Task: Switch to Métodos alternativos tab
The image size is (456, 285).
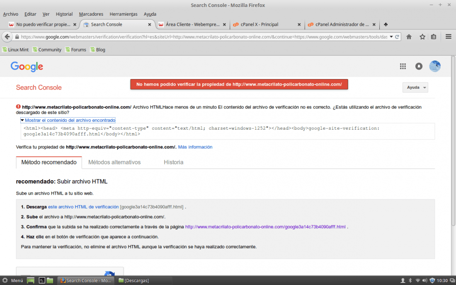Action: point(114,162)
